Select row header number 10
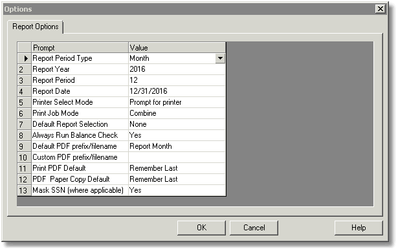The image size is (398, 251). point(25,157)
